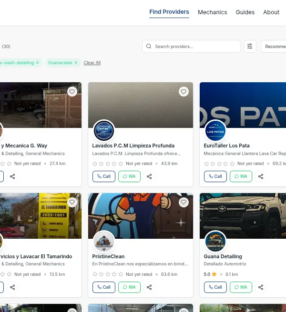Open EuroTaller Los Pata title
The width and height of the screenshot is (286, 312).
click(226, 146)
